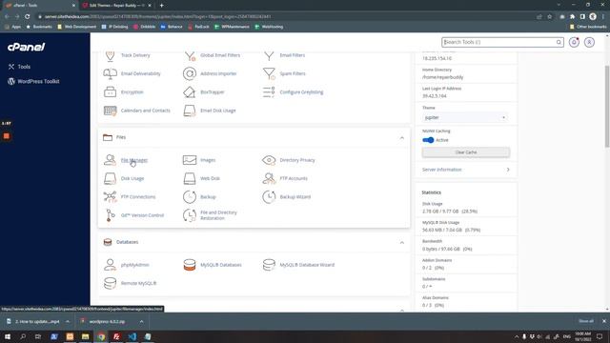This screenshot has width=610, height=343.
Task: Open the Disk Usage icon
Action: (x=111, y=178)
